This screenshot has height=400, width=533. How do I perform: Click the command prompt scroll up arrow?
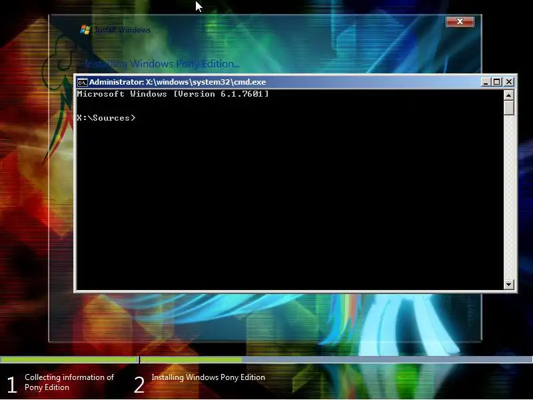pos(508,95)
